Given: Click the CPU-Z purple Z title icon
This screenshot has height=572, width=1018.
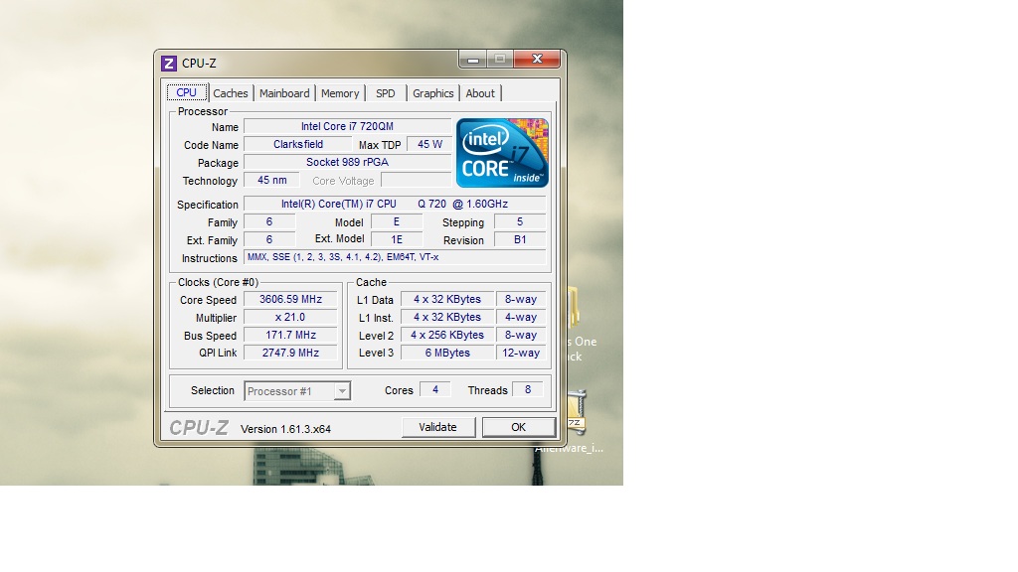Looking at the screenshot, I should (x=169, y=63).
